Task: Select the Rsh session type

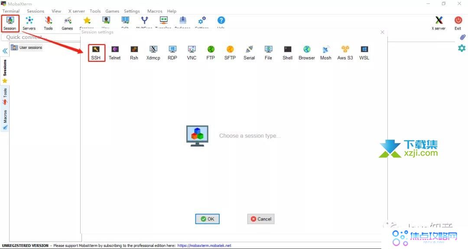Action: (x=134, y=53)
